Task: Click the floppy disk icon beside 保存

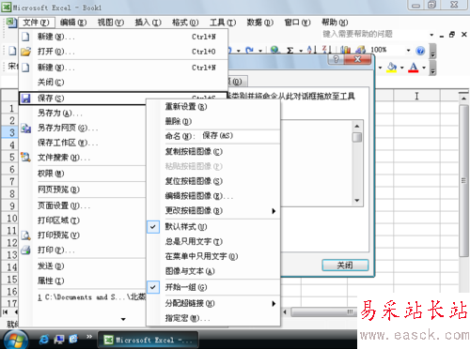Action: 25,99
